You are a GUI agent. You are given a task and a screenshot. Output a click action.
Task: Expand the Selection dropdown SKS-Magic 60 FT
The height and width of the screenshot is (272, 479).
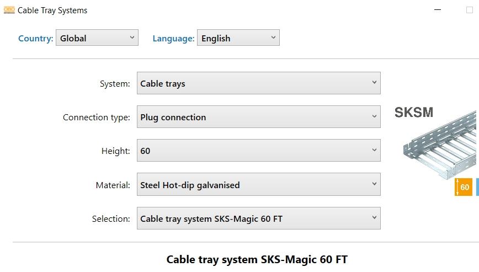258,218
